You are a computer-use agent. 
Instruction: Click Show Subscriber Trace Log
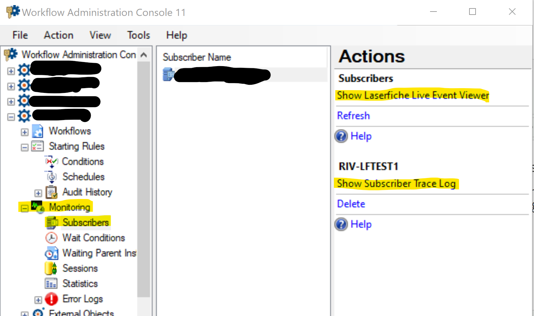(x=396, y=184)
